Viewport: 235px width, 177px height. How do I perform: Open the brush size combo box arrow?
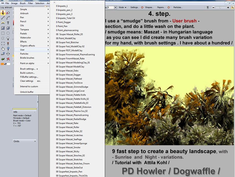point(115,7)
